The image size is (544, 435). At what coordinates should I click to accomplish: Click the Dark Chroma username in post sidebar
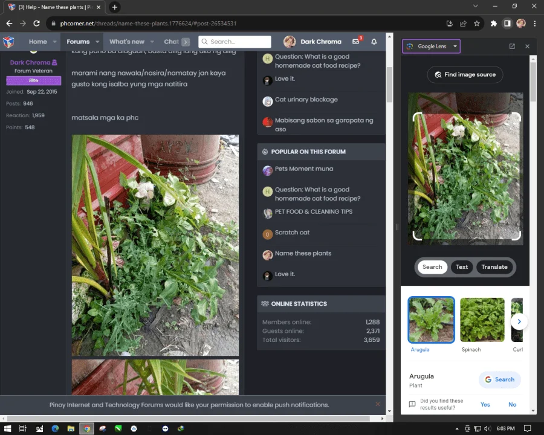30,62
